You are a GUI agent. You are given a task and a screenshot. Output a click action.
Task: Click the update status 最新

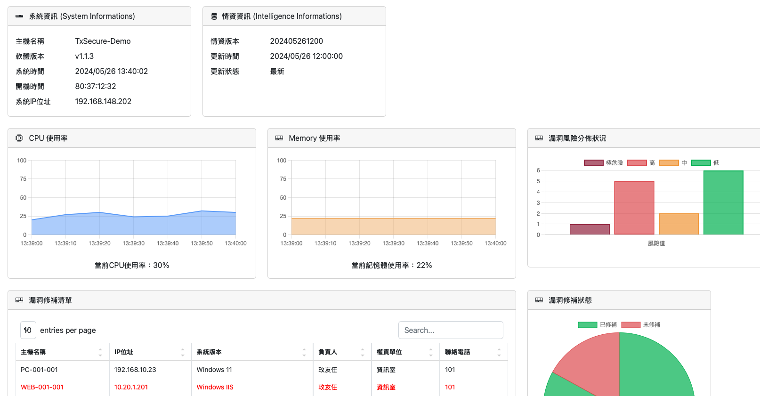(277, 71)
